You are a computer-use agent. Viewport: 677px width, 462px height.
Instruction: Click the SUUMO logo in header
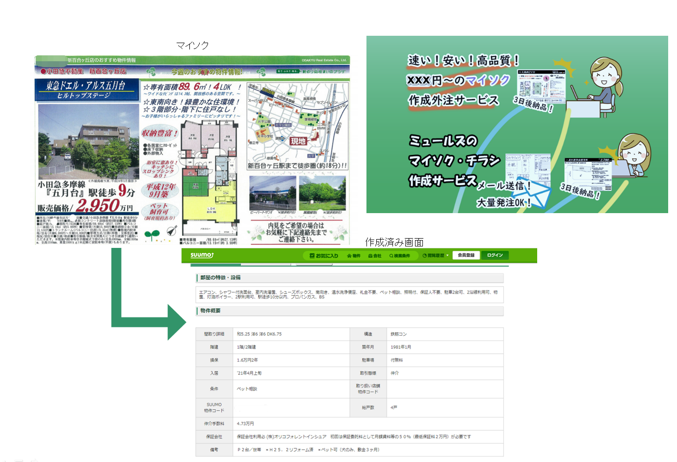202,255
